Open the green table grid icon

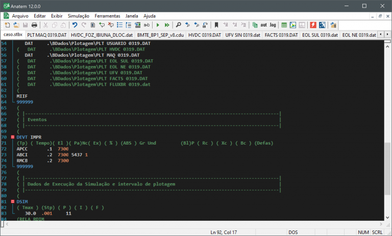pos(284,25)
